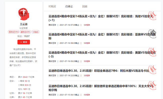Click the 竞彩足球 tag of 海地VS加拿大 item
Screen dimensions: 163x99
tap(52, 25)
